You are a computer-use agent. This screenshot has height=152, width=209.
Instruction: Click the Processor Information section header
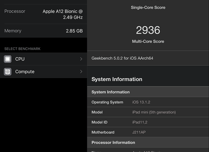point(113,142)
